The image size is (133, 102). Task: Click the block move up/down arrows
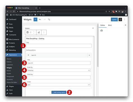tap(34, 32)
